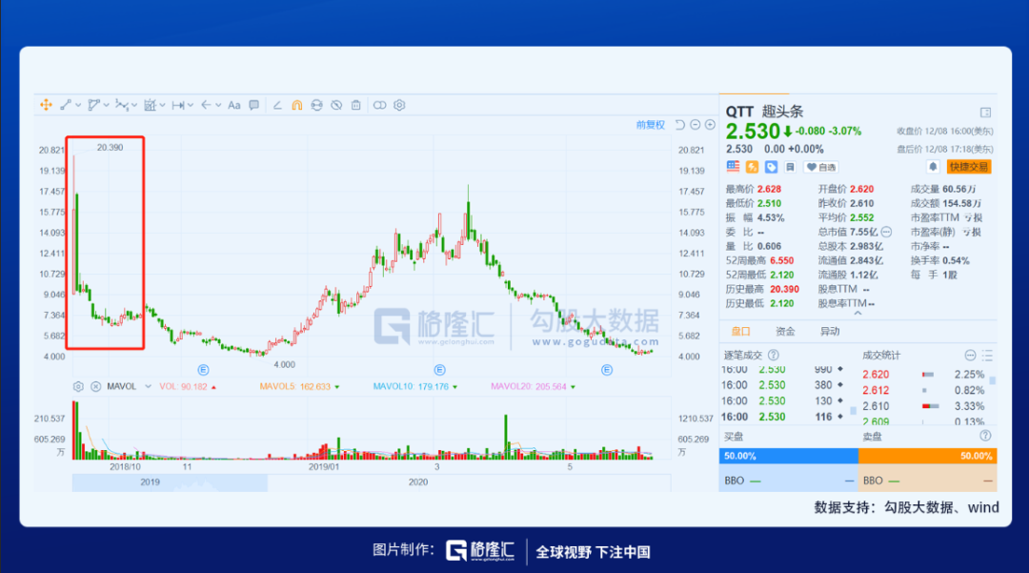This screenshot has height=573, width=1029.
Task: Click the blue 50.00% buy bar
Action: coord(789,456)
